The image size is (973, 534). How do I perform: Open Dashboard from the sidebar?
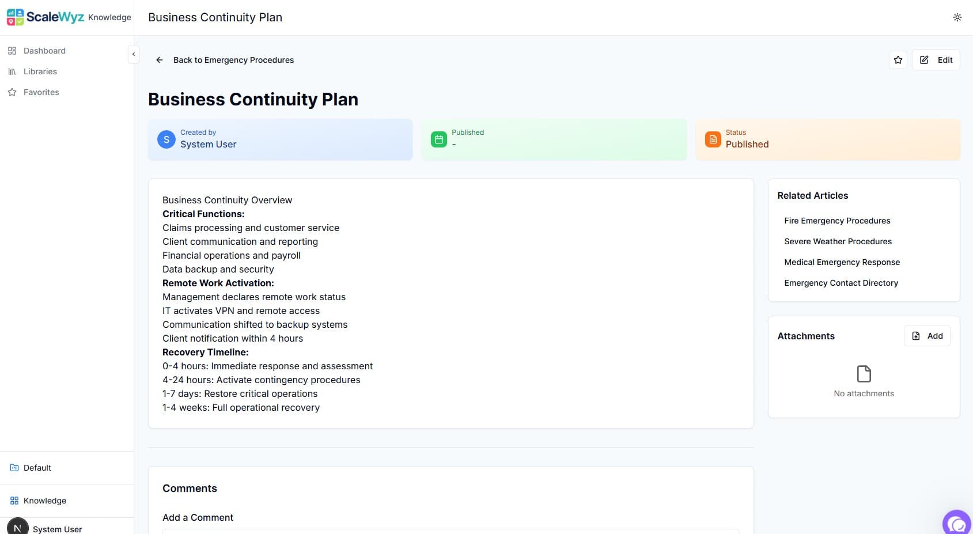pos(44,51)
